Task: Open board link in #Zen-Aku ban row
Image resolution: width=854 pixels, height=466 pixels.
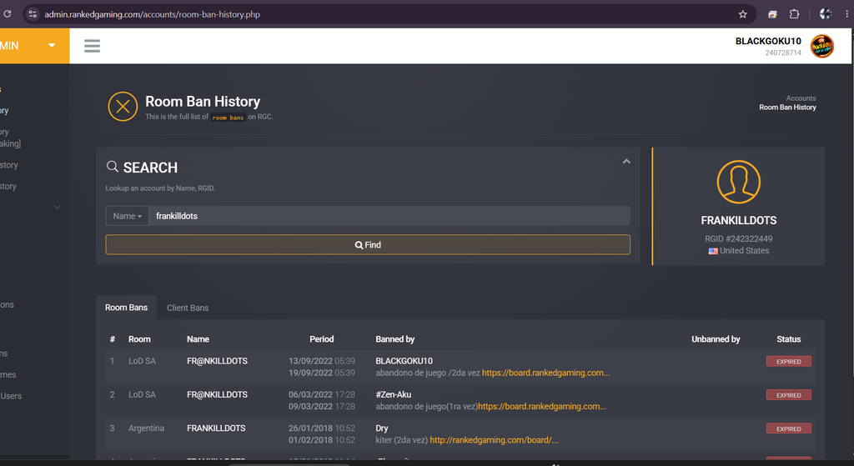Action: [x=542, y=407]
